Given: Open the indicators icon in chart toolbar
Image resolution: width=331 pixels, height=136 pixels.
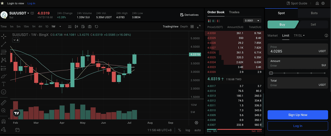Looking at the screenshot, I should tap(70, 26).
